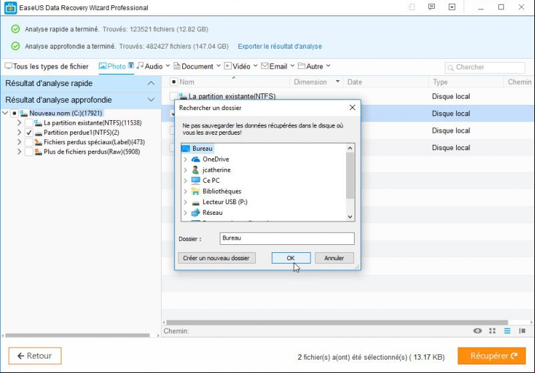535x373 pixels.
Task: Click the Photo filter funnel icon
Action: 131,65
